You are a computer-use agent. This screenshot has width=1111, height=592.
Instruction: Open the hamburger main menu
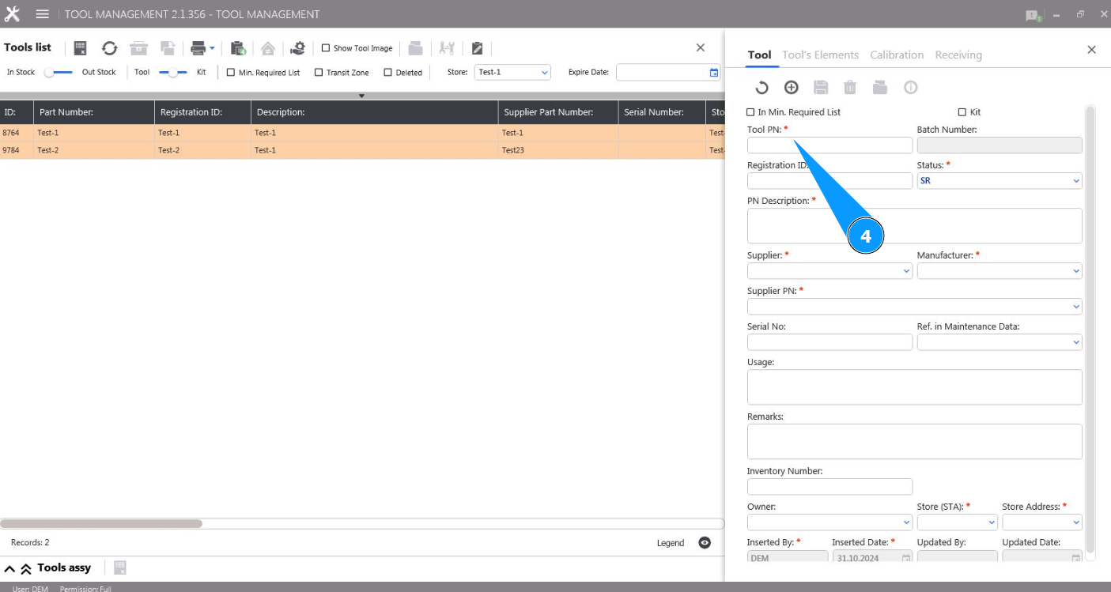[43, 14]
